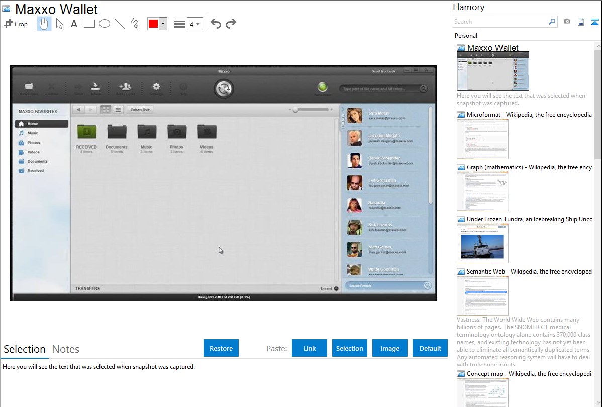Paste as Link
602x407 pixels.
pyautogui.click(x=310, y=348)
